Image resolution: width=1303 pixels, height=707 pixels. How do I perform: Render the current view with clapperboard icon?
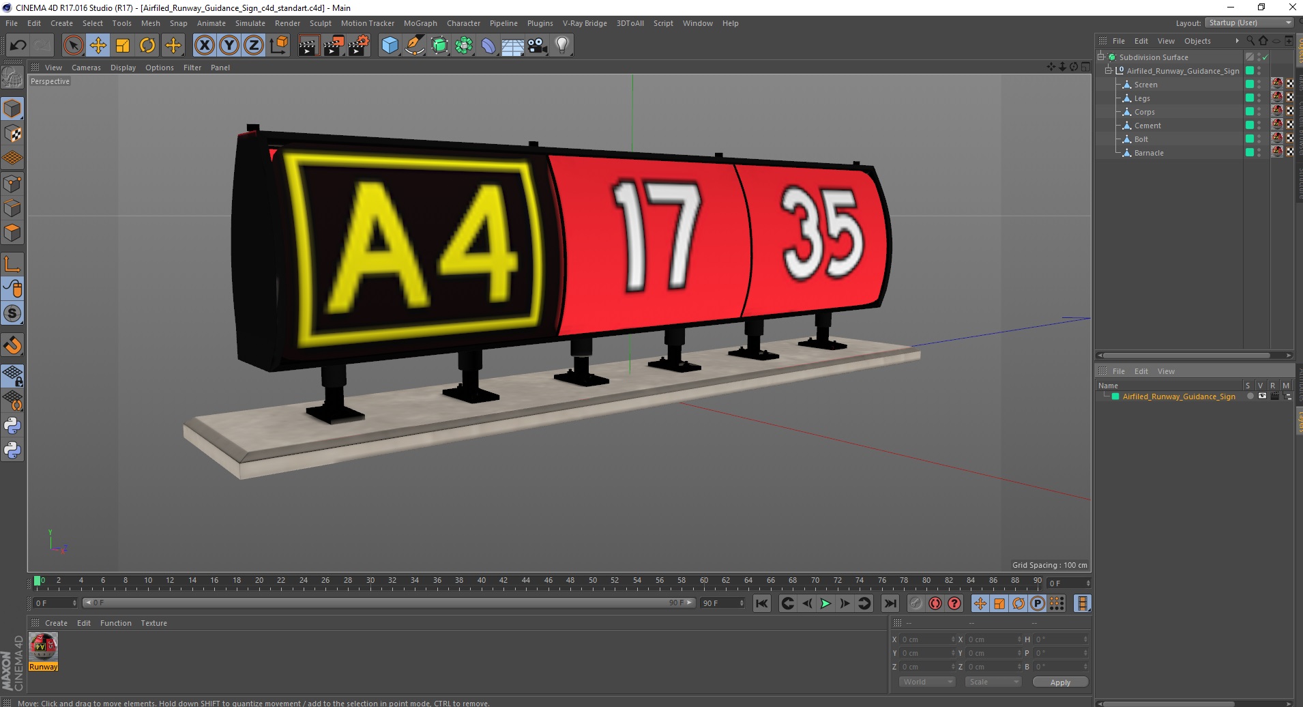tap(308, 46)
